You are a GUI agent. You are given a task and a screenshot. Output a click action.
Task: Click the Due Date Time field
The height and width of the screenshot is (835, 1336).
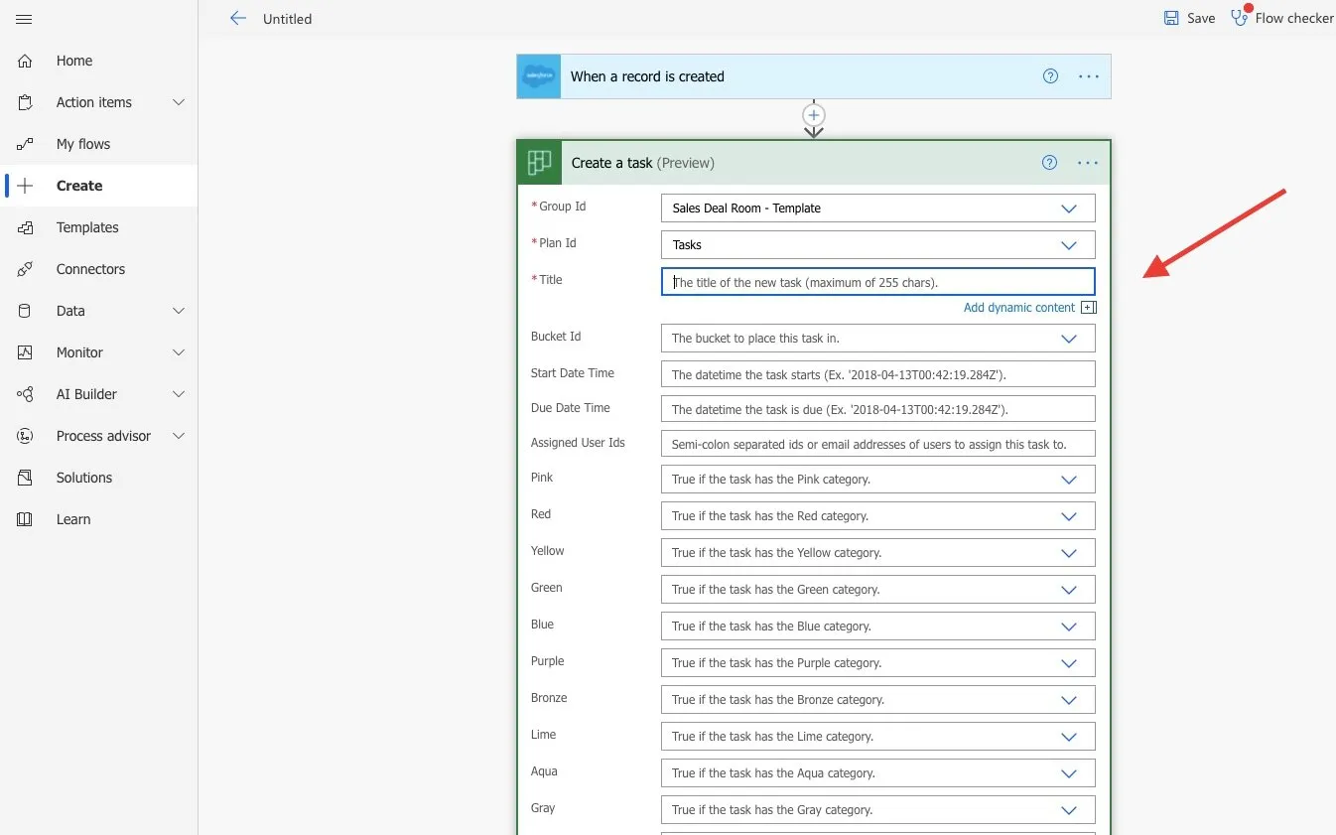tap(878, 409)
